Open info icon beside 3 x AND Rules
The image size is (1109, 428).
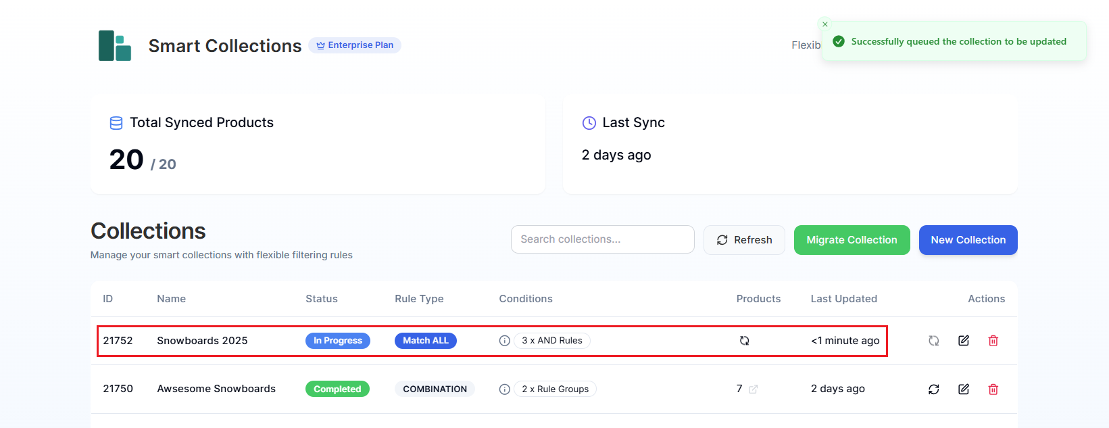(504, 341)
